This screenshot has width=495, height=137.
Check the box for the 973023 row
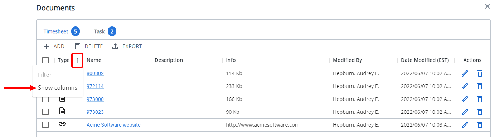[x=45, y=112]
